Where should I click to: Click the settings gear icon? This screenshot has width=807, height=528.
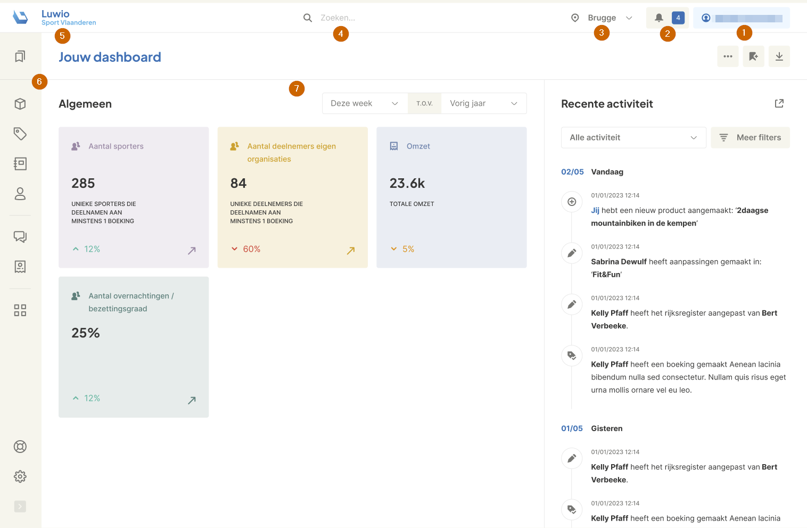pos(20,476)
